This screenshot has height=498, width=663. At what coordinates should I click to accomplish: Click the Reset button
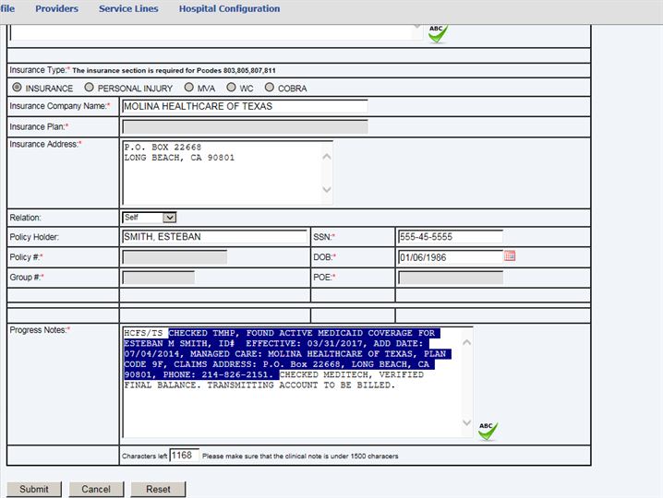(158, 489)
